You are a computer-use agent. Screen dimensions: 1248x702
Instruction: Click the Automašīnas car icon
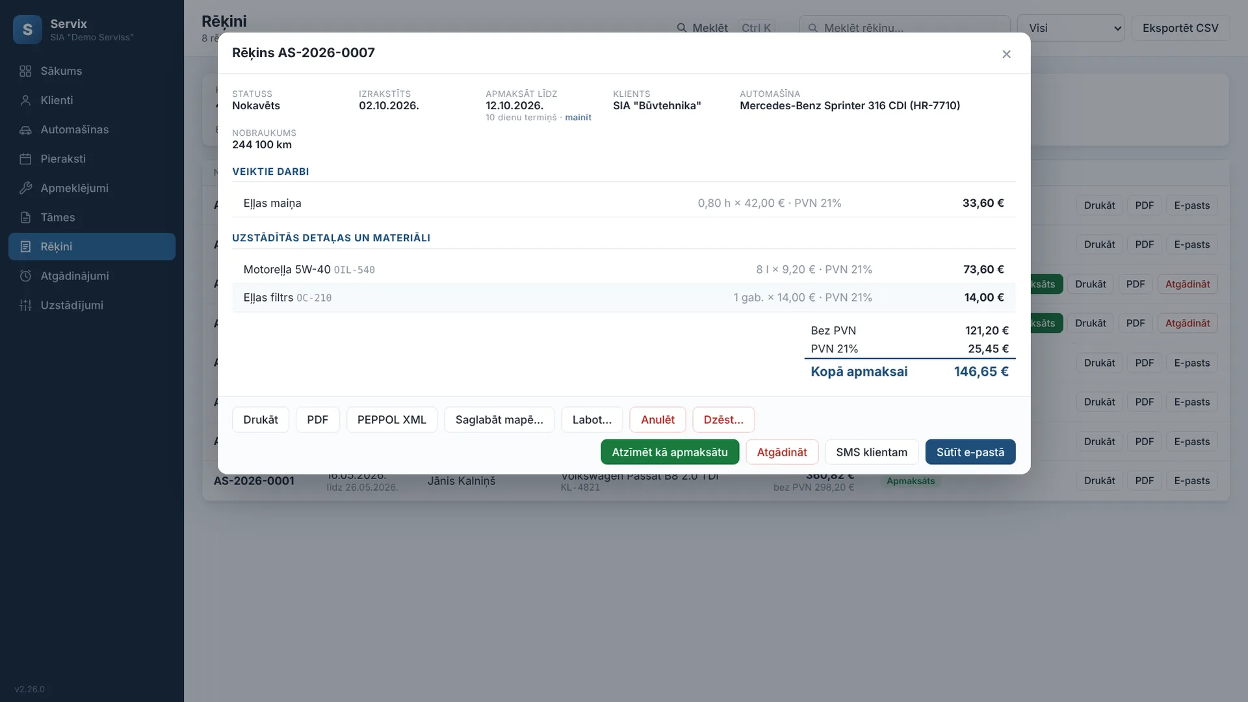[25, 129]
